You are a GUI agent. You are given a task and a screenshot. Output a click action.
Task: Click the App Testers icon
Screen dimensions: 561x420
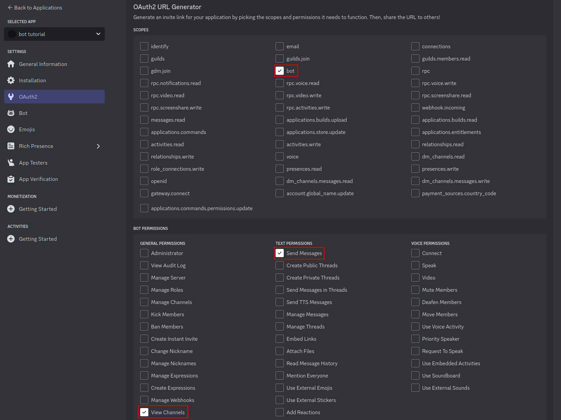pos(11,163)
